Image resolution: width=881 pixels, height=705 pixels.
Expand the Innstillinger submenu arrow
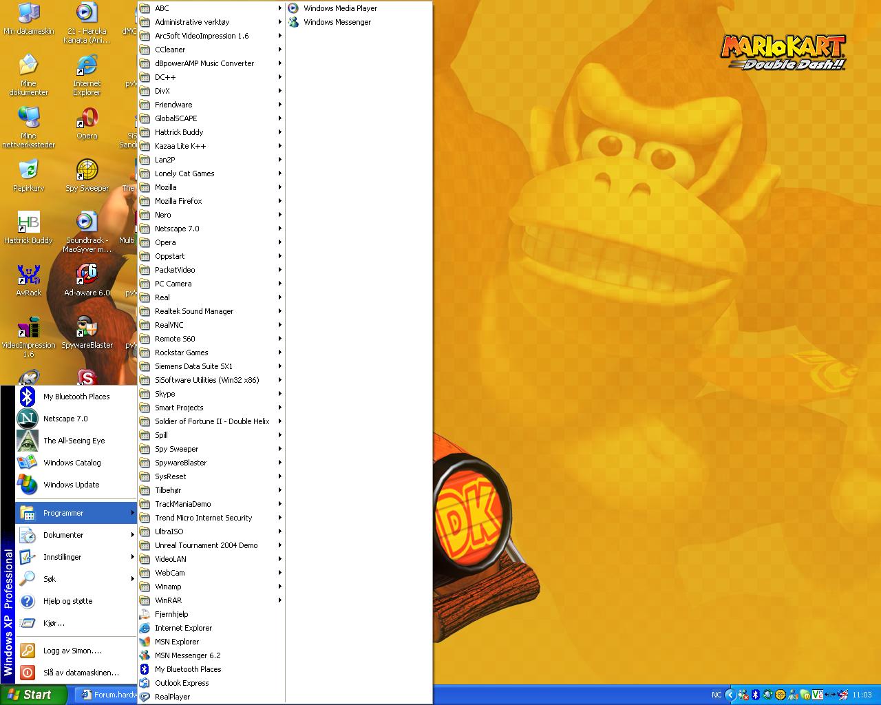pos(132,557)
